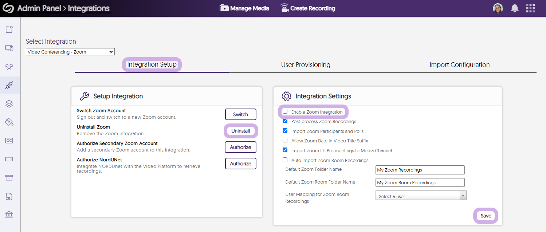Click the Uninstall button for Zoom
This screenshot has height=232, width=546.
tap(241, 131)
